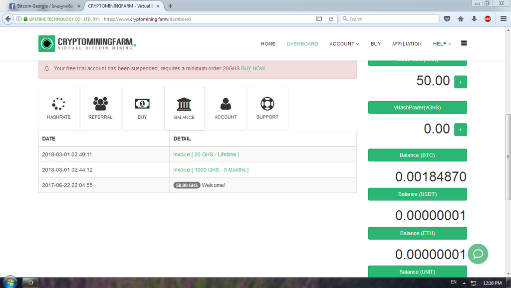
Task: Open the Support dashboard tile
Action: [267, 109]
